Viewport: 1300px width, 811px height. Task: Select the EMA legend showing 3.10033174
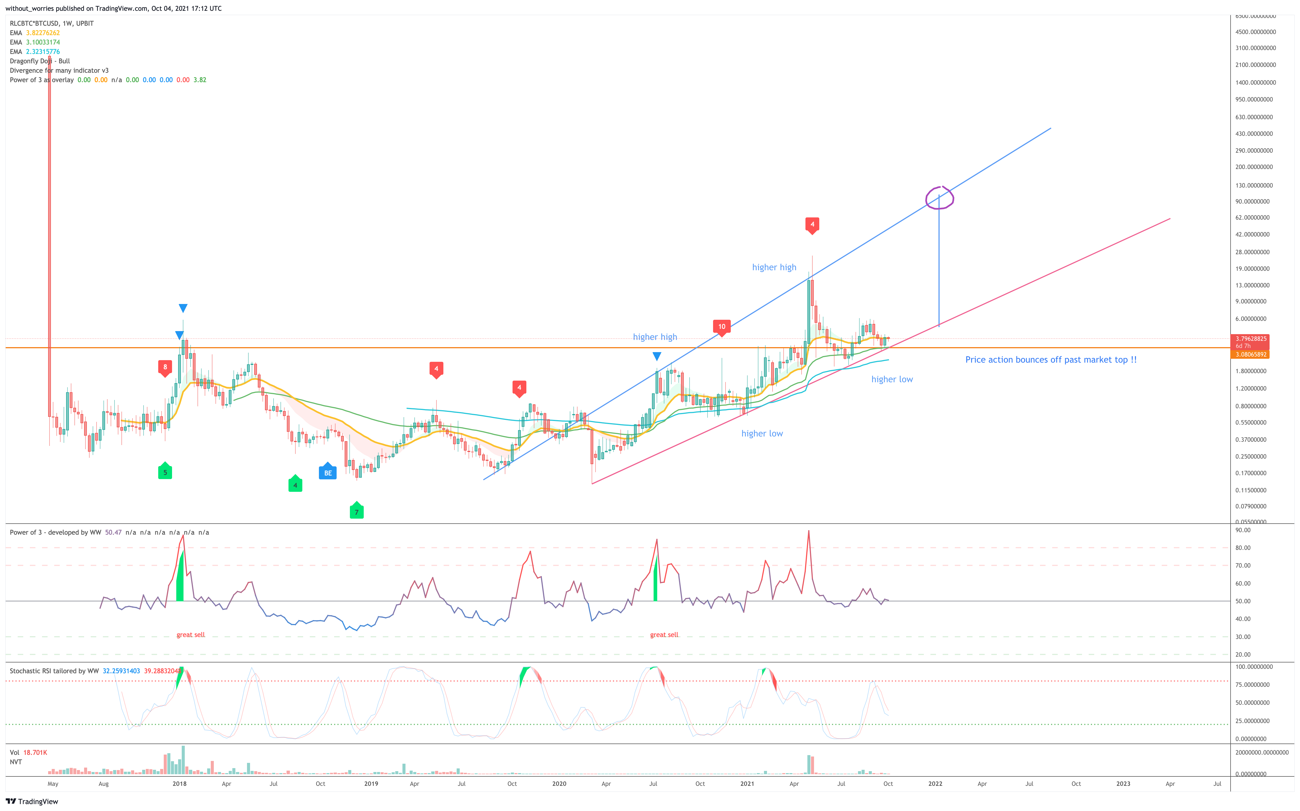(35, 42)
